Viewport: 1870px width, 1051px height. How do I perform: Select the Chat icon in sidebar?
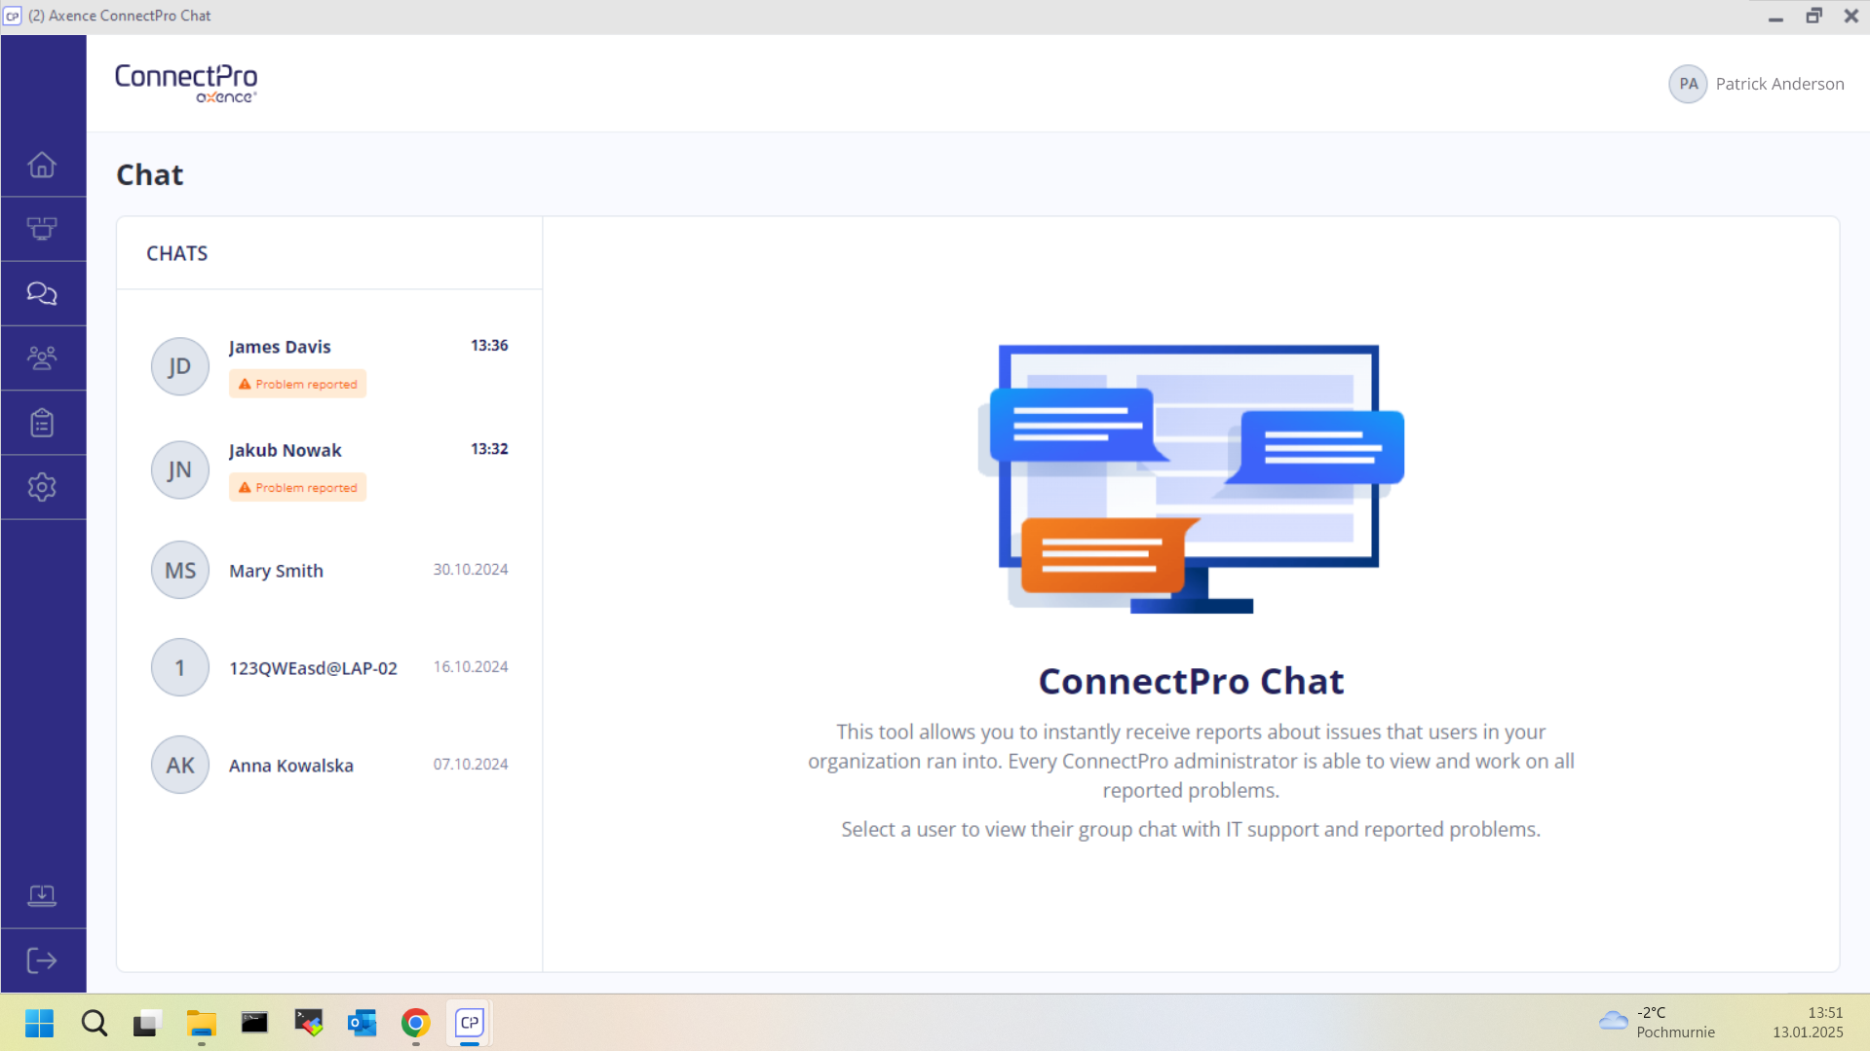coord(43,292)
